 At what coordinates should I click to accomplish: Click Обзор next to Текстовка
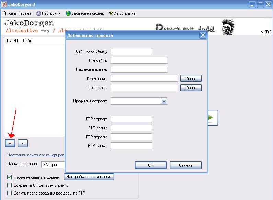(191, 88)
